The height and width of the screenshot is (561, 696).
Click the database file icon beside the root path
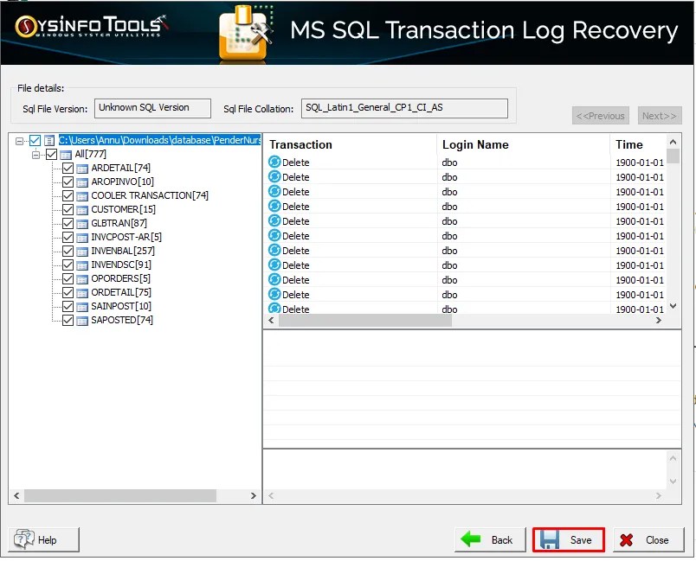tap(49, 140)
